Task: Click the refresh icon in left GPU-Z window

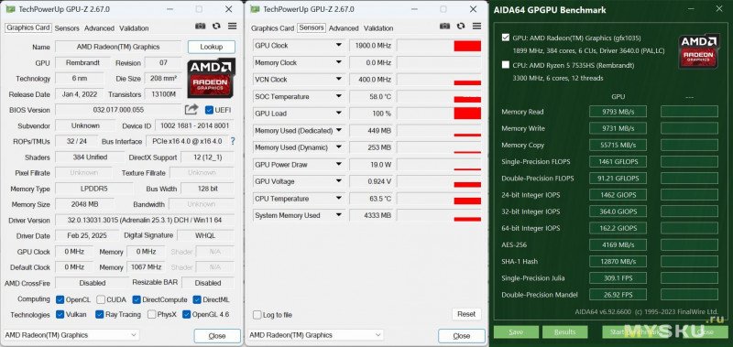Action: point(216,27)
